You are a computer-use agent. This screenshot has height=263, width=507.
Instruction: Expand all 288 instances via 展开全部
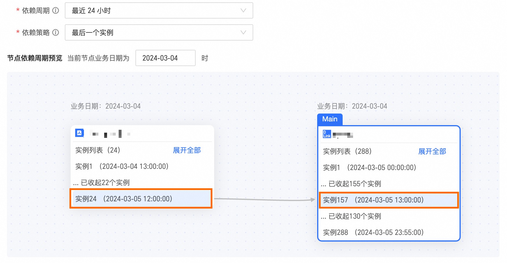pos(432,151)
